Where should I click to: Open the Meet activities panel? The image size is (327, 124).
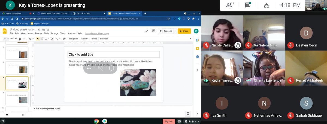pyautogui.click(x=267, y=5)
